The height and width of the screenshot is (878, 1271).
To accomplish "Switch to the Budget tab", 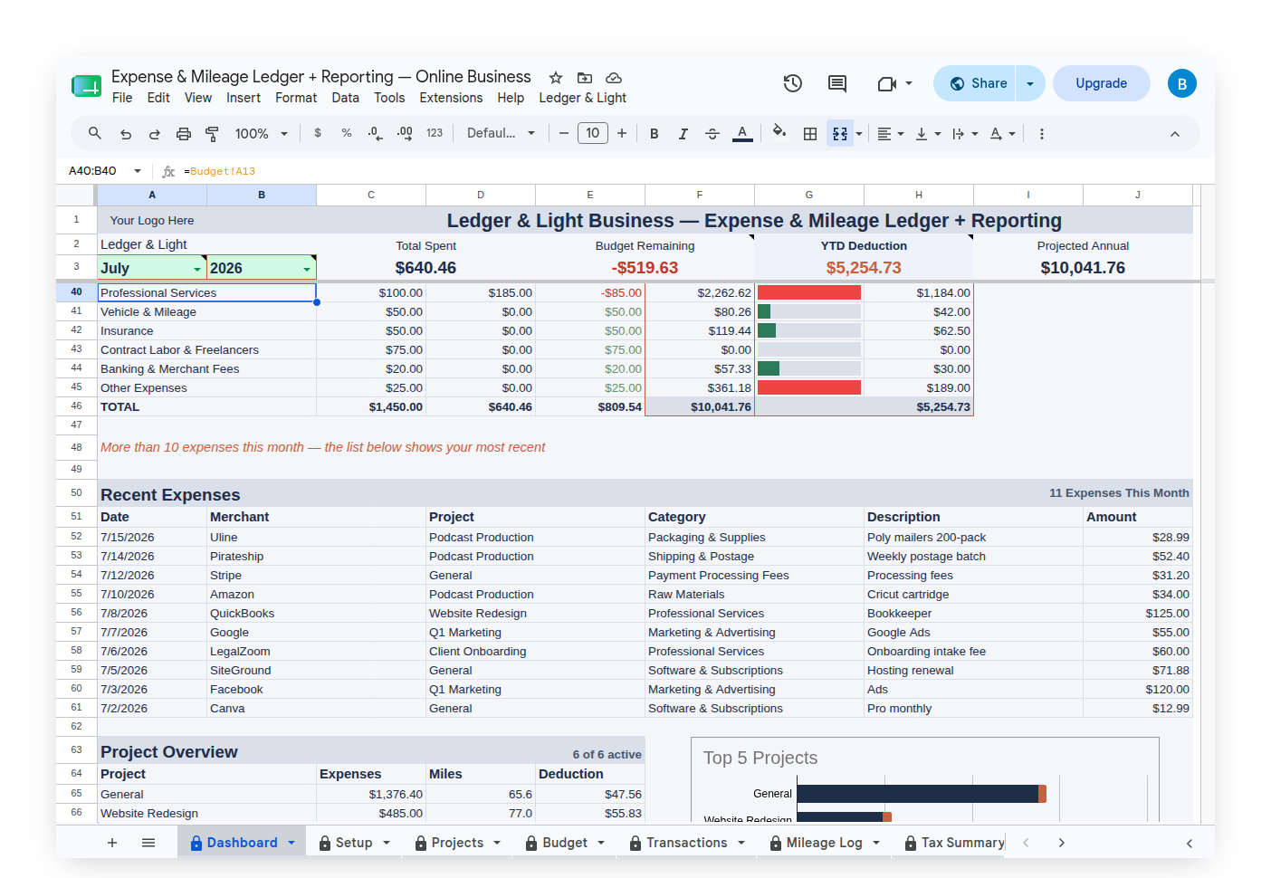I will (x=565, y=843).
